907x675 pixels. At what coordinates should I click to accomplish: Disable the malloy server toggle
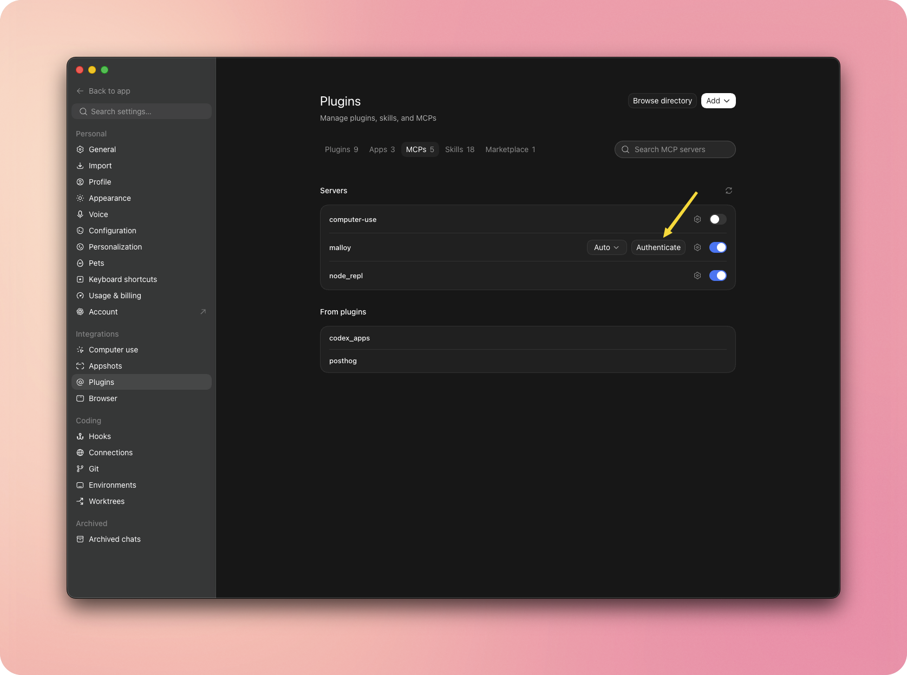pyautogui.click(x=718, y=247)
